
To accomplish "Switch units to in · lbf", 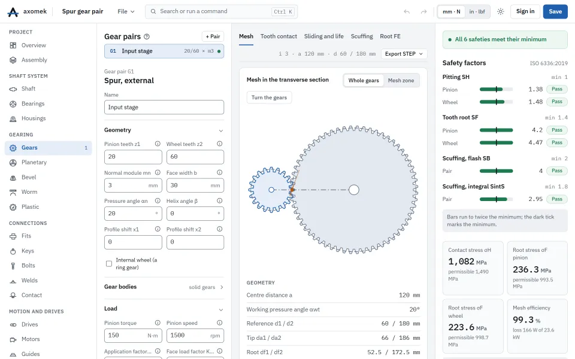I will click(x=477, y=12).
